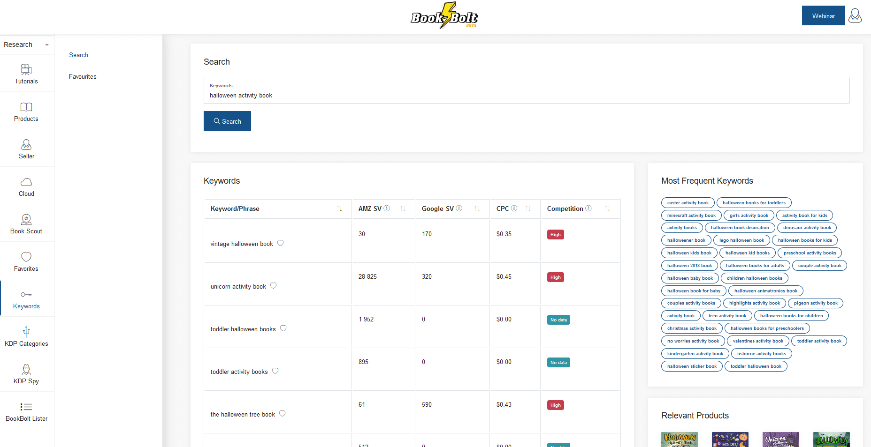Click the Webinar button
Viewport: 871px width, 447px height.
click(x=823, y=15)
